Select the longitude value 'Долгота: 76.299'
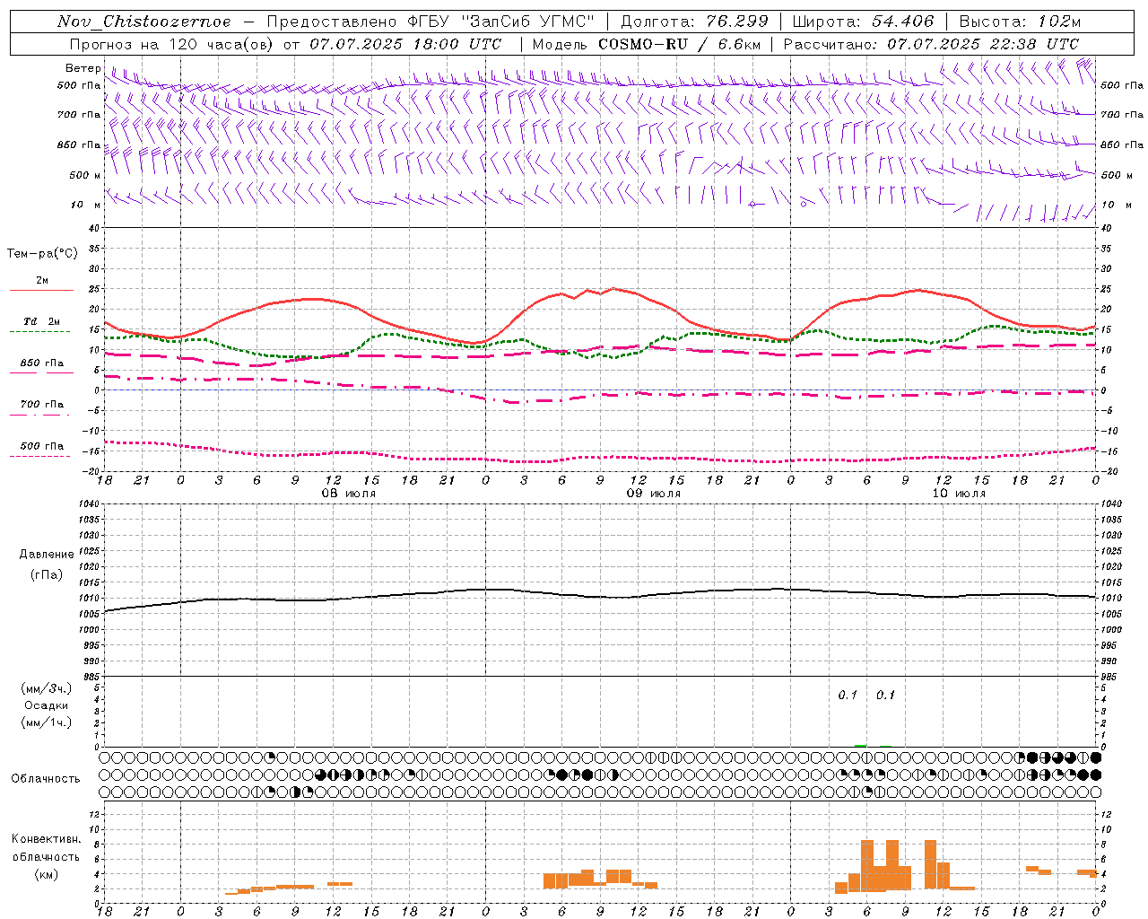The height and width of the screenshot is (919, 1148). tap(695, 22)
